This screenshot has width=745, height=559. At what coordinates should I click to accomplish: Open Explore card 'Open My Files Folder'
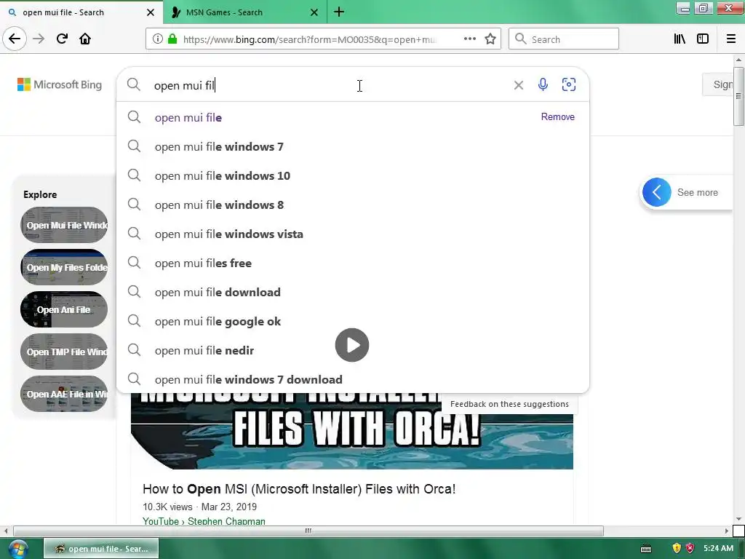(x=64, y=267)
